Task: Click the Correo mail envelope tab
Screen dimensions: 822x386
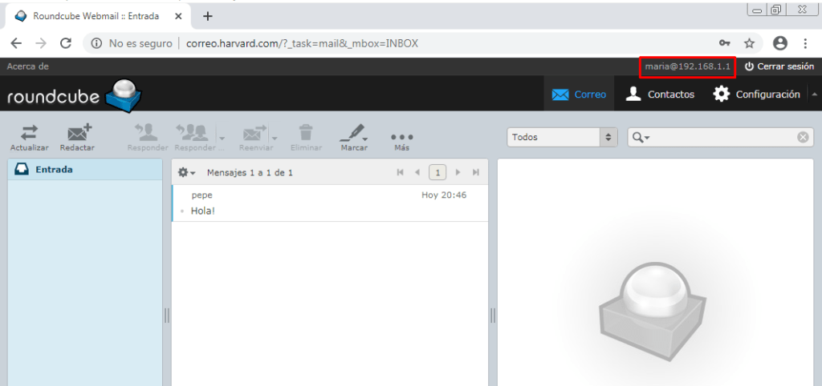Action: 579,94
